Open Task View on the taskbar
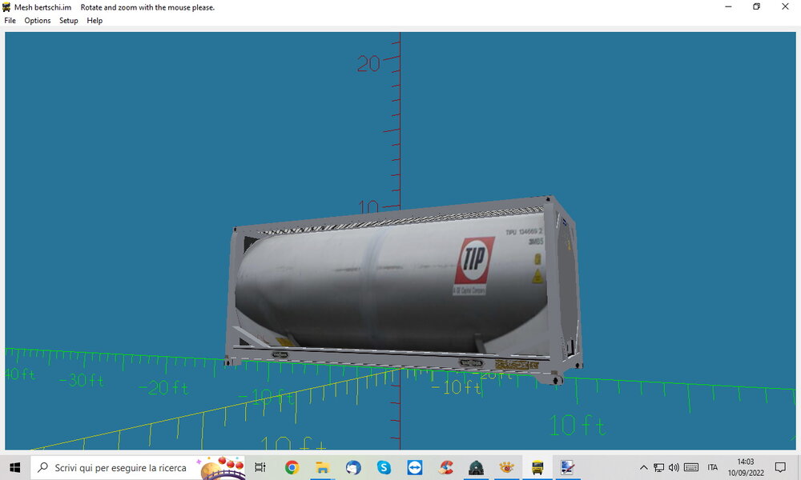This screenshot has width=801, height=480. click(260, 467)
